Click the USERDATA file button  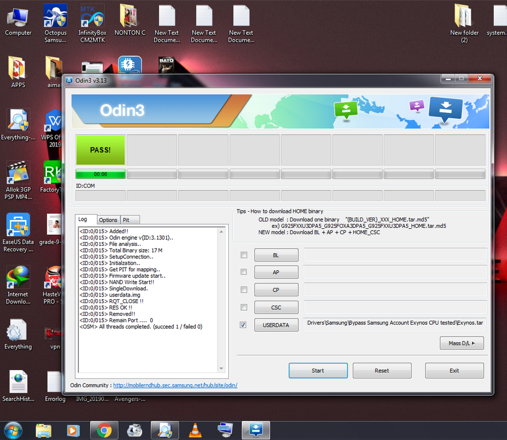pyautogui.click(x=276, y=325)
